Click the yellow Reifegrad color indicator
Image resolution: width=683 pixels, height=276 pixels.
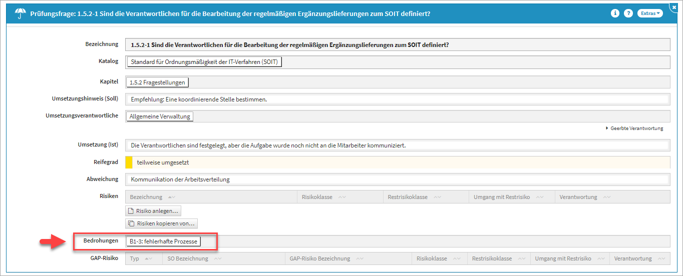(129, 162)
